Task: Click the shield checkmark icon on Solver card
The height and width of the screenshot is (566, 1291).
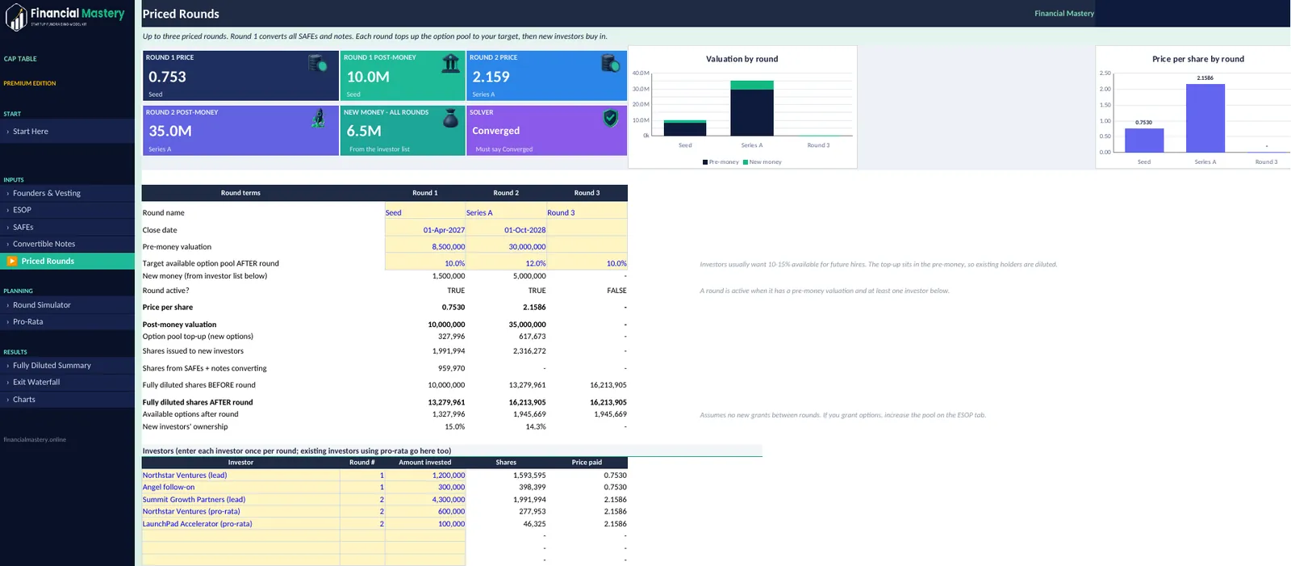Action: point(611,118)
